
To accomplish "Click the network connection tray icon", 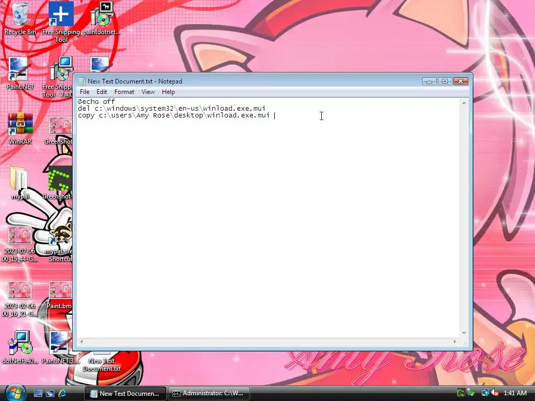I will (485, 393).
